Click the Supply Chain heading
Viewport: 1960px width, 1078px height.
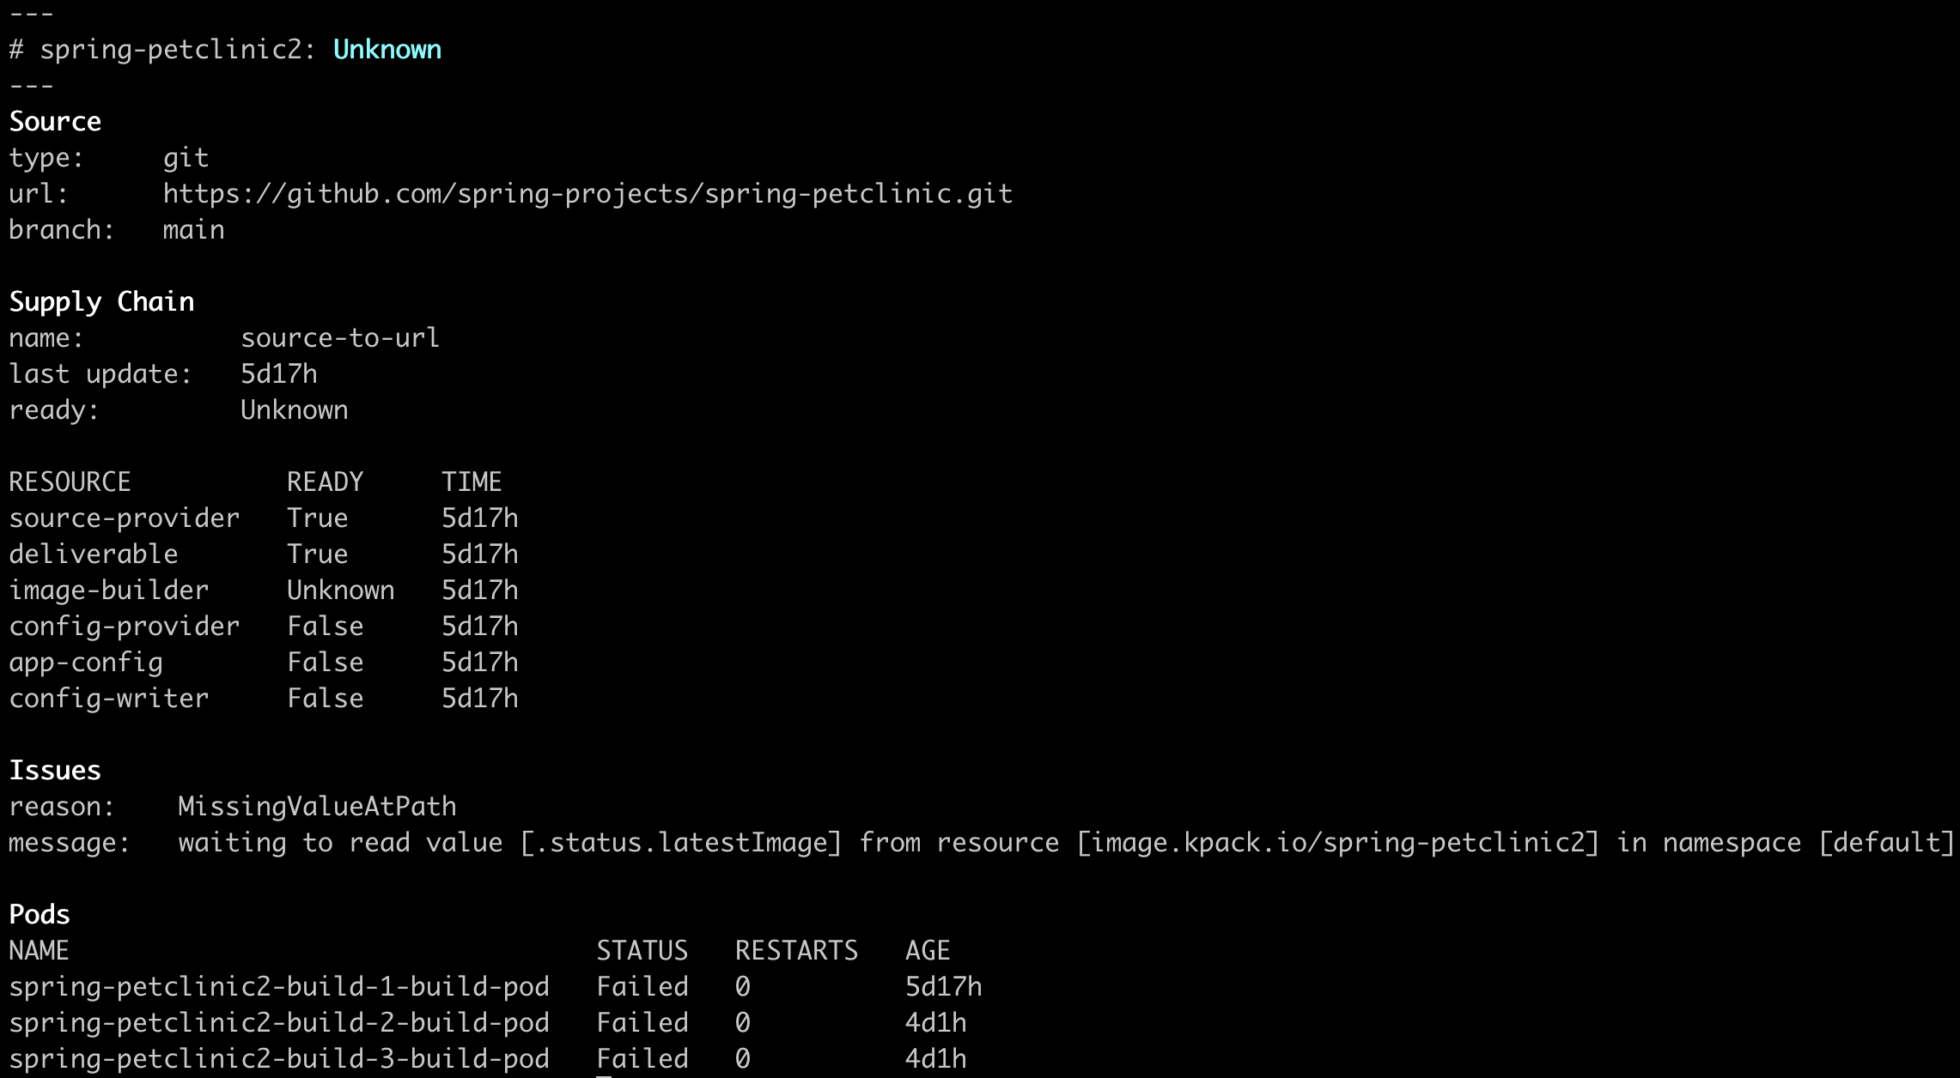101,302
